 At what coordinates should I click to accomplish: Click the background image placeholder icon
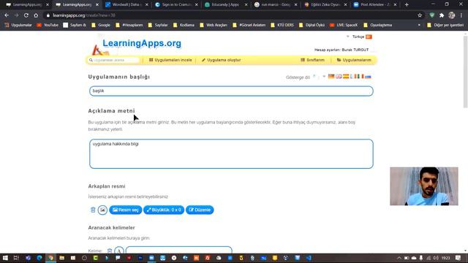[x=102, y=210]
